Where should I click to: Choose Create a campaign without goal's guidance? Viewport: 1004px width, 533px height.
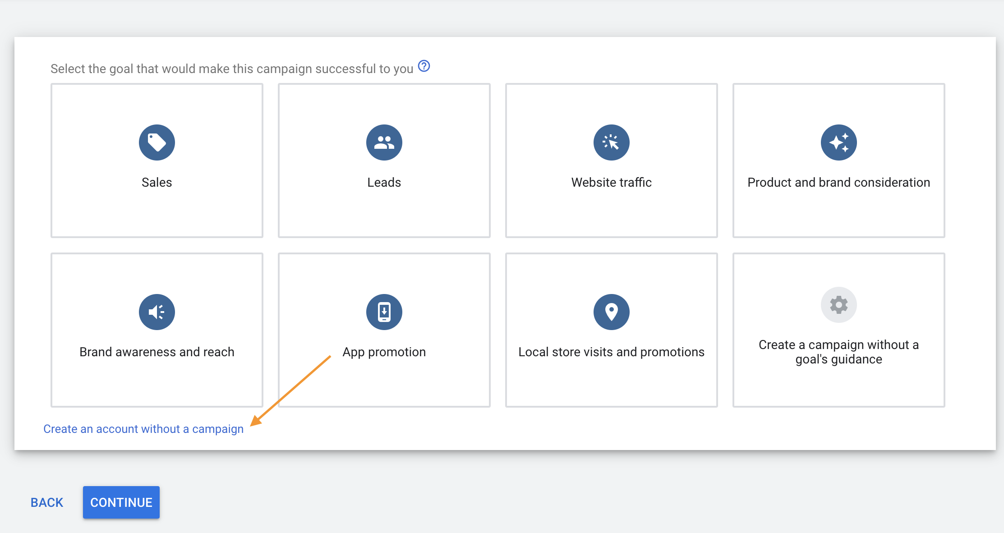coord(838,352)
